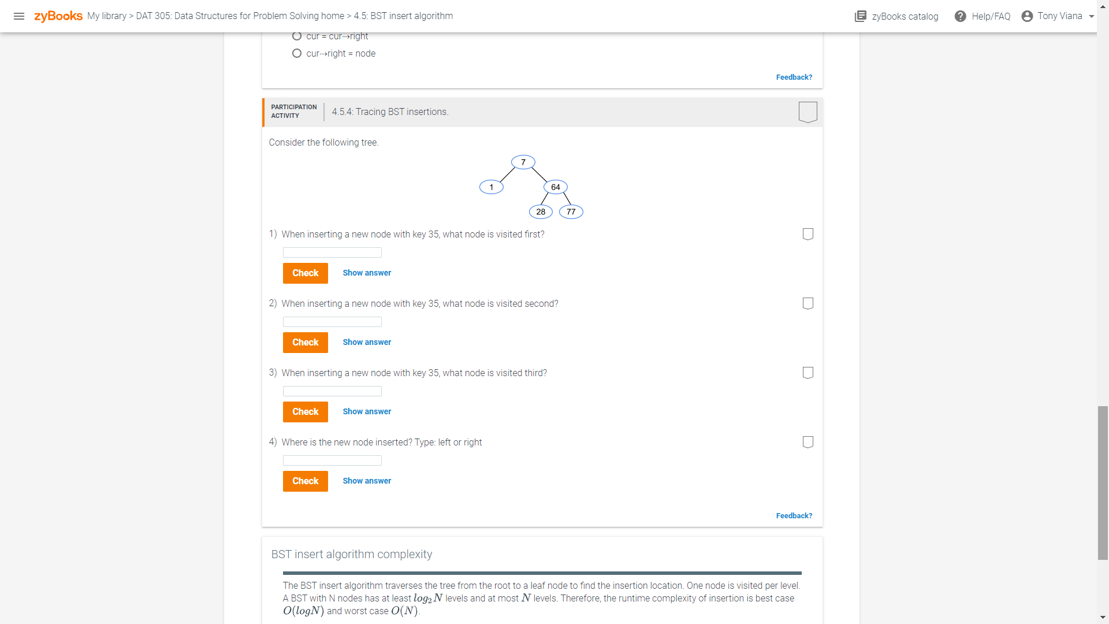Click the answer input field for question 3
This screenshot has width=1109, height=624.
(332, 391)
